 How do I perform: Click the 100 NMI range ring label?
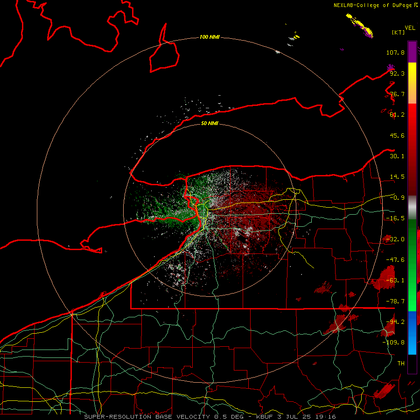210,37
